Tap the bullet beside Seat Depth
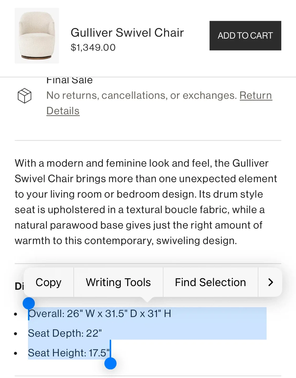This screenshot has width=296, height=378. pyautogui.click(x=16, y=334)
